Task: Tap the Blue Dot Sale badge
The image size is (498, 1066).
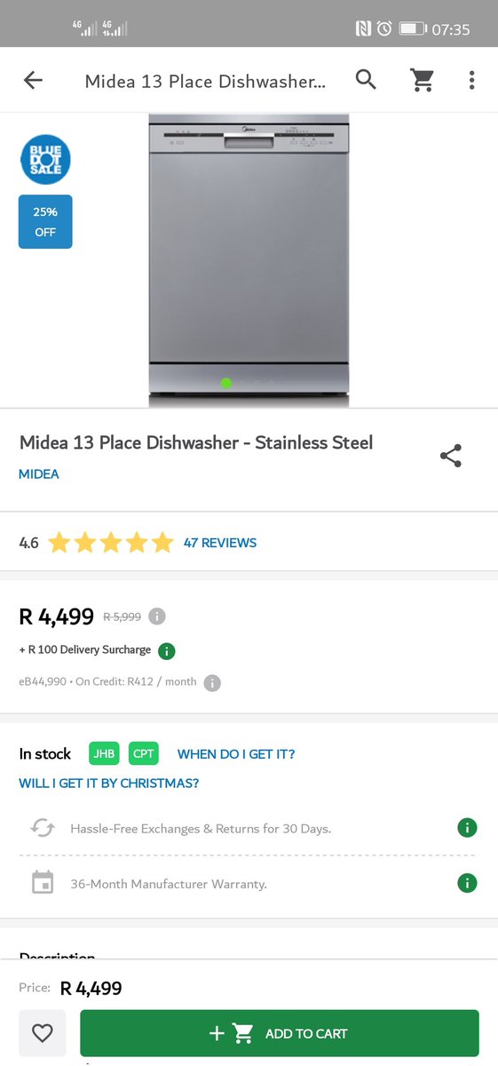Action: (45, 159)
